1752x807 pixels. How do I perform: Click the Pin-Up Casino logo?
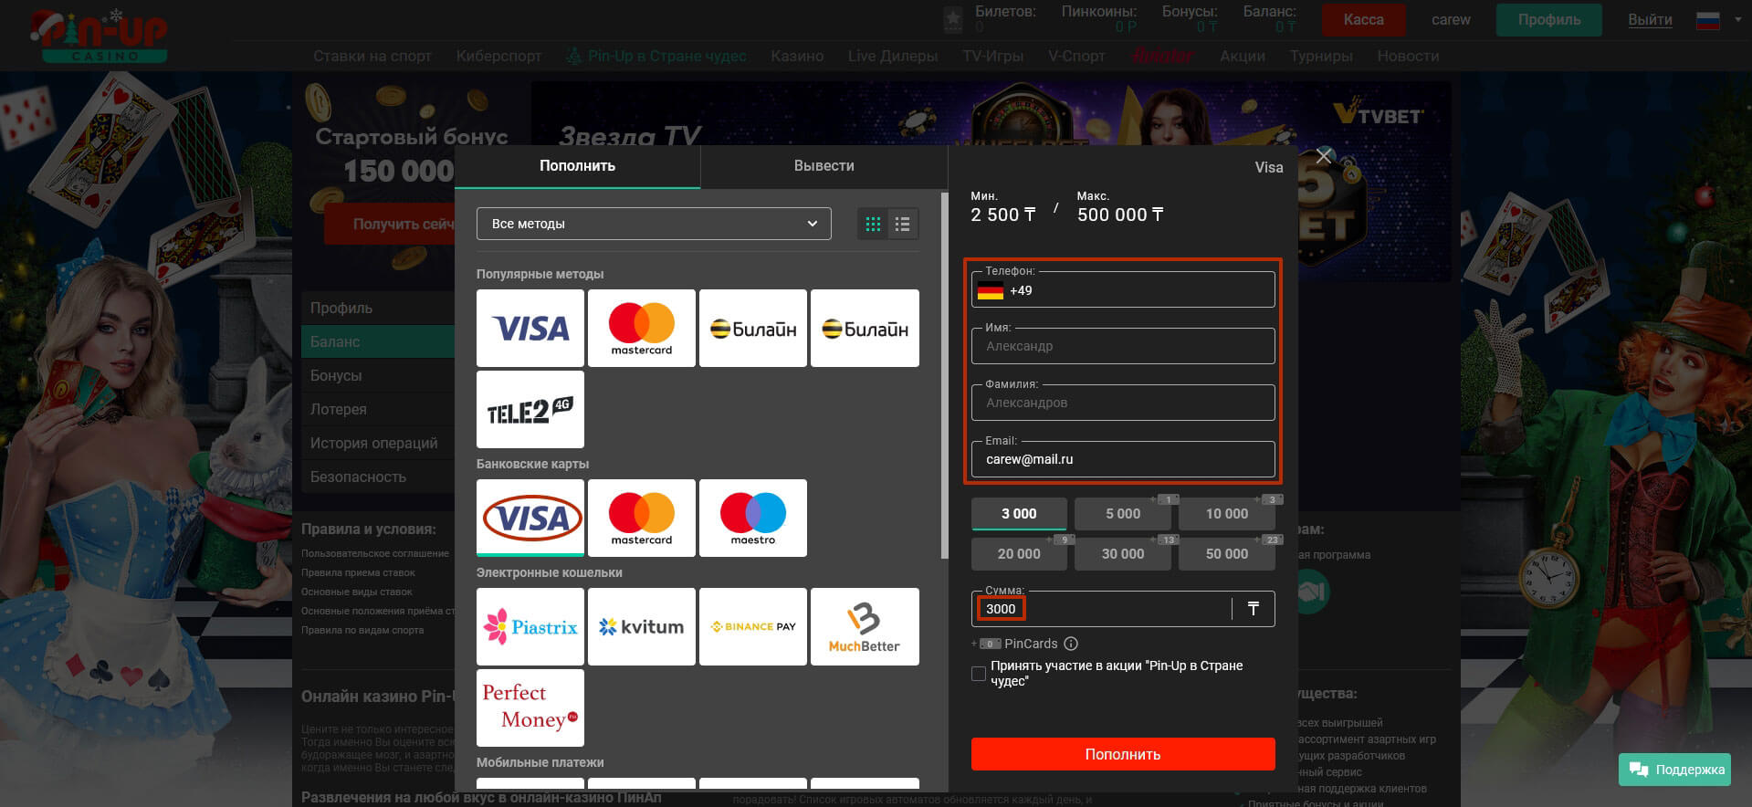(99, 35)
